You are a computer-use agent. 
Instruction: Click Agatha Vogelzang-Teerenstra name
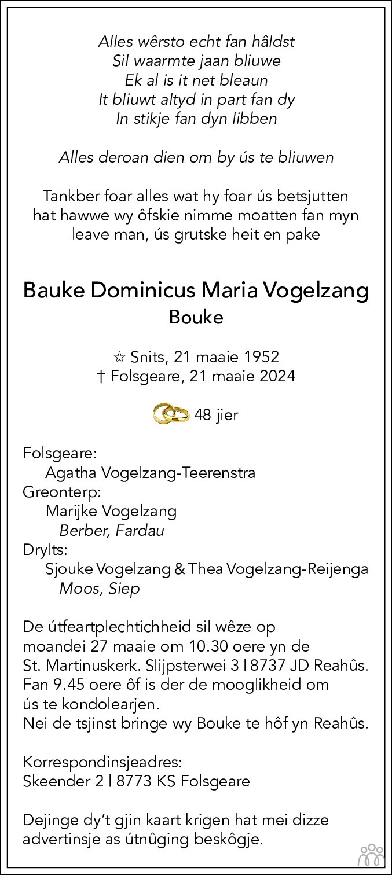pyautogui.click(x=151, y=473)
